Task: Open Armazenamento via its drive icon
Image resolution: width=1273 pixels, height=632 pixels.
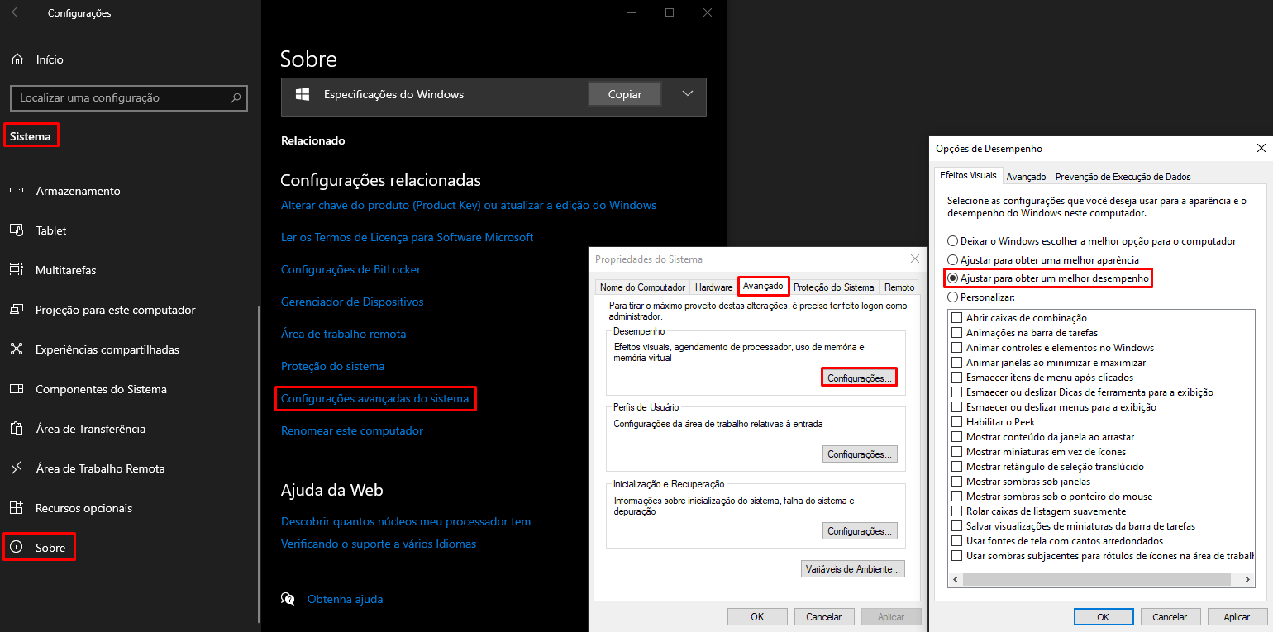Action: point(17,191)
